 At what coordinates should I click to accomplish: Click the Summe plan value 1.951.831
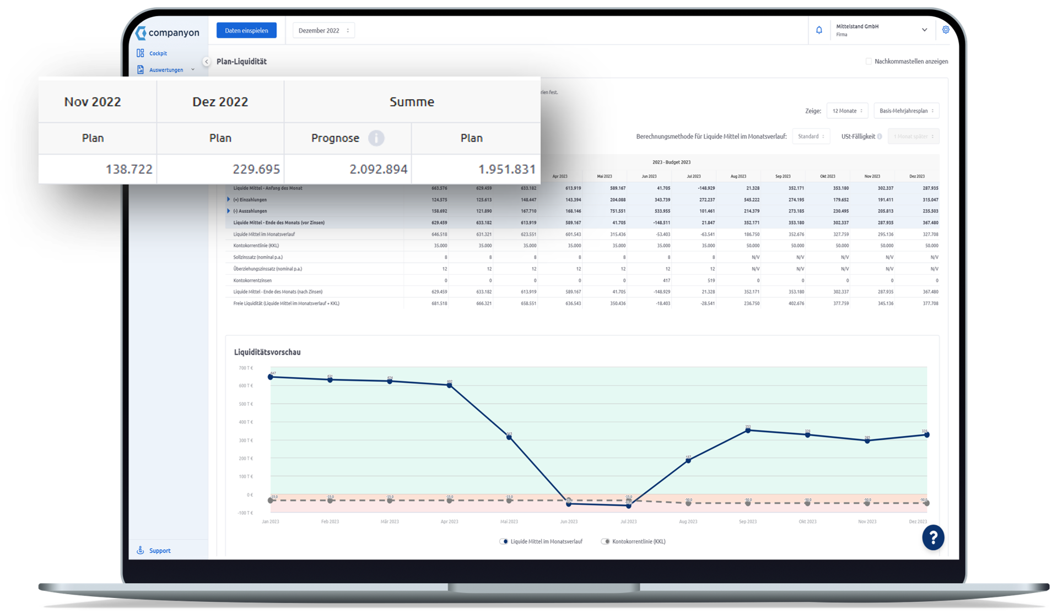[x=507, y=169]
